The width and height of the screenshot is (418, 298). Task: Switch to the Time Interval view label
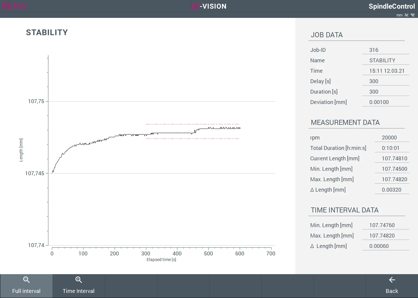pyautogui.click(x=79, y=291)
